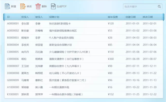Sort by the 首年保费 column header

point(113,17)
